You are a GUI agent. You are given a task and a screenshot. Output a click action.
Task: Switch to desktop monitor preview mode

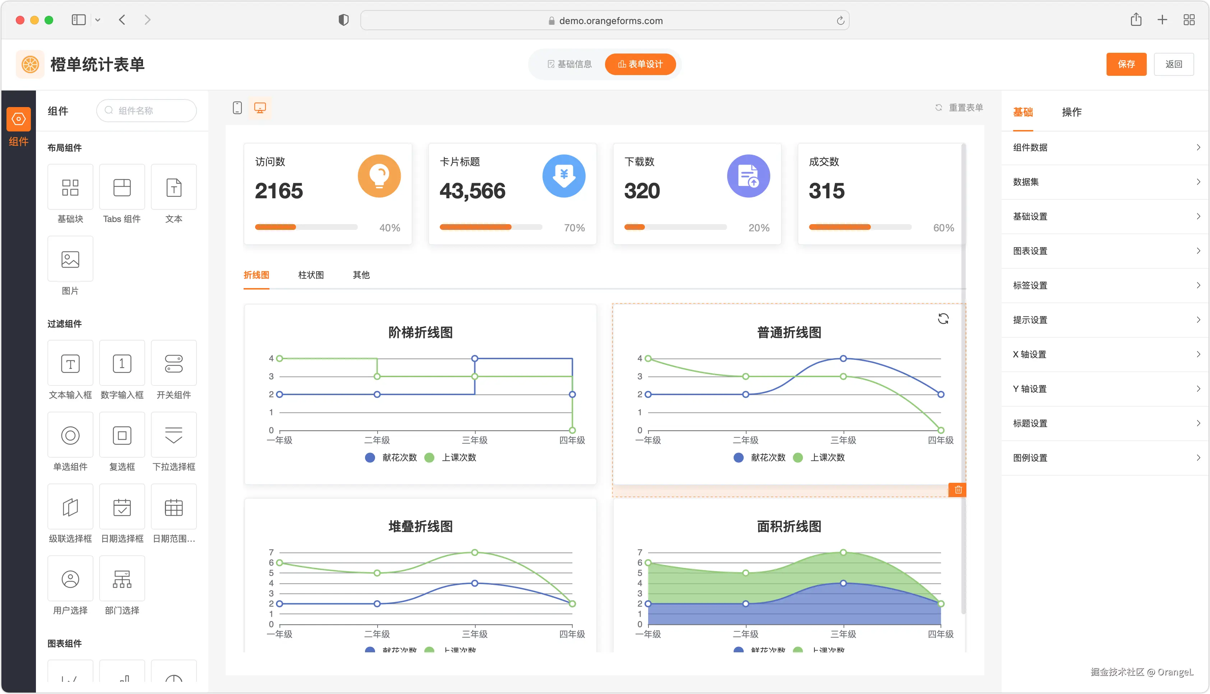point(260,108)
